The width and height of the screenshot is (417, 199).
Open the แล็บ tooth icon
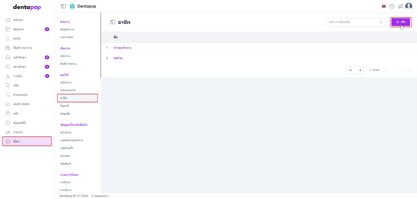tap(8, 85)
